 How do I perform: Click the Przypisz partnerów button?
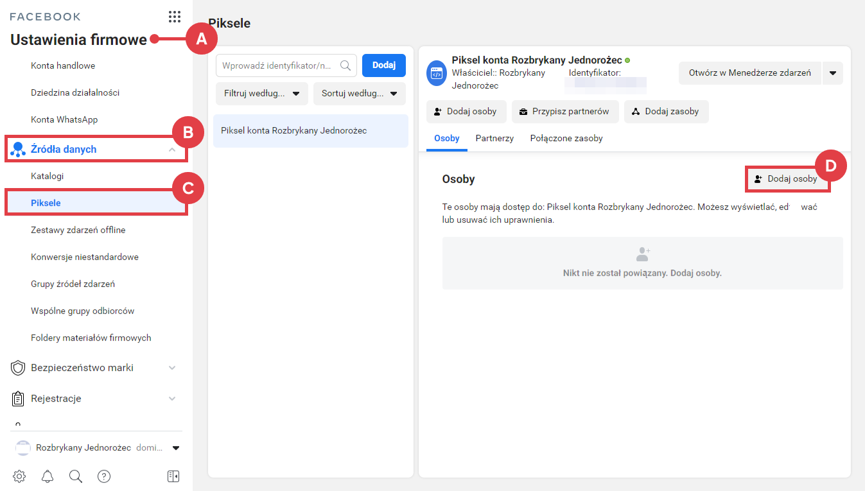pos(564,111)
